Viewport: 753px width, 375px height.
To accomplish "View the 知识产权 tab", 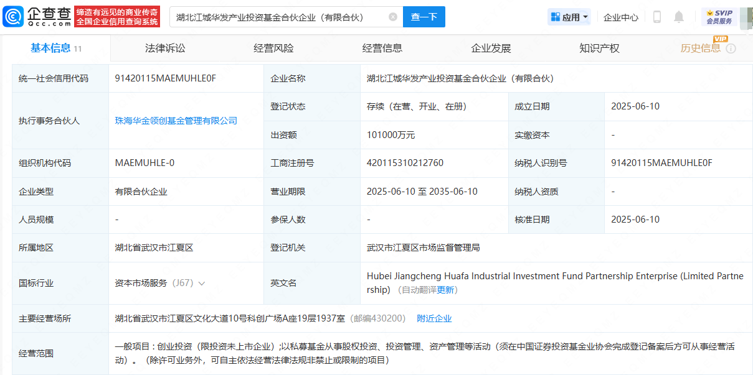I will [599, 48].
